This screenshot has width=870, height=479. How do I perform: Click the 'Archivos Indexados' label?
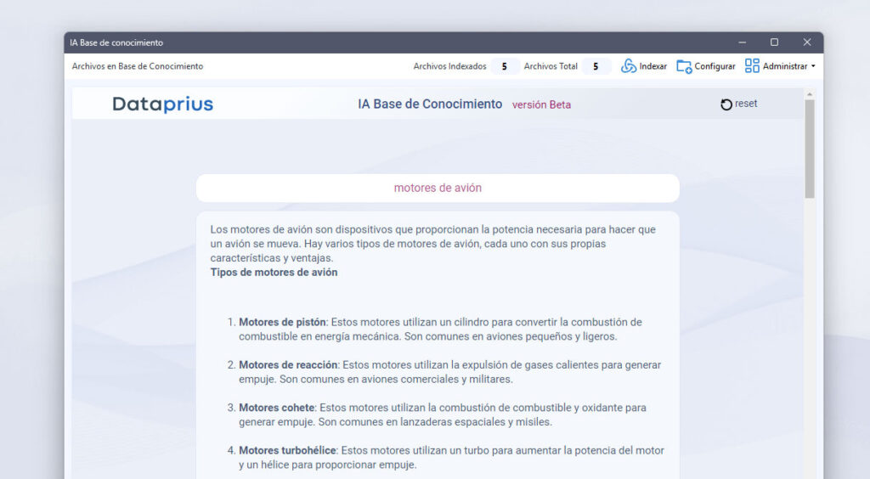450,66
